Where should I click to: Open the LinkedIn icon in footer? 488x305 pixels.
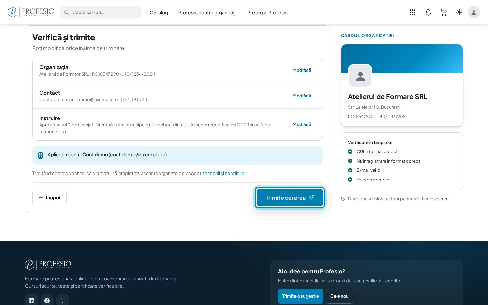pyautogui.click(x=32, y=300)
